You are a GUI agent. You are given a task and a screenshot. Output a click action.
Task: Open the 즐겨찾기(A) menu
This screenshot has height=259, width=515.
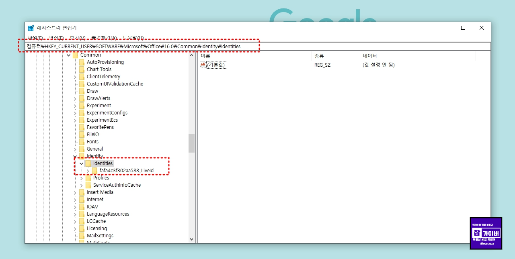click(104, 38)
